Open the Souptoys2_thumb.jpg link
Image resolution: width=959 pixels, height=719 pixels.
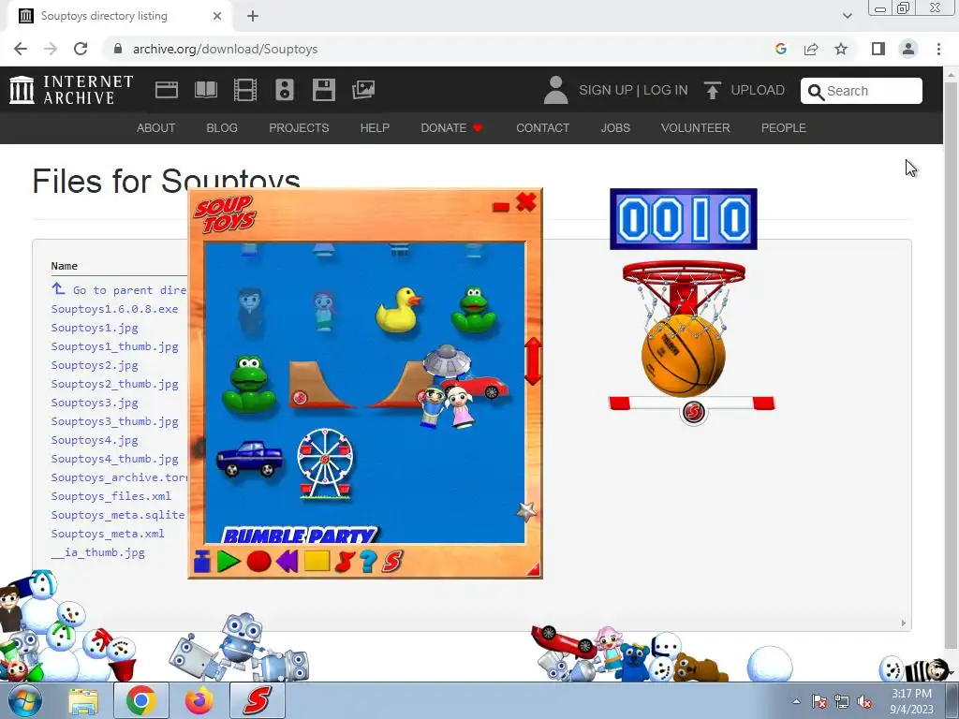114,384
